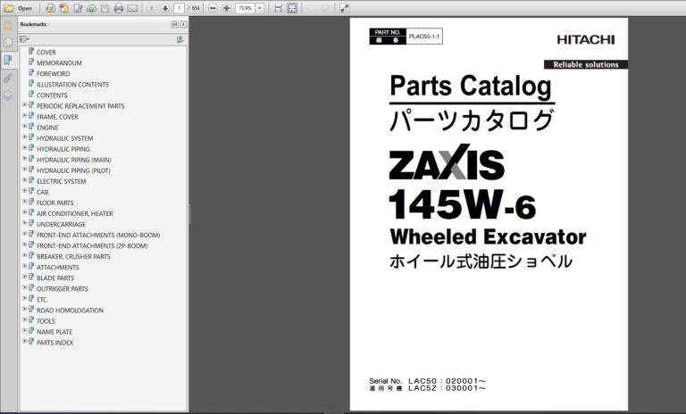Open the zoom level dropdown arrow

259,8
